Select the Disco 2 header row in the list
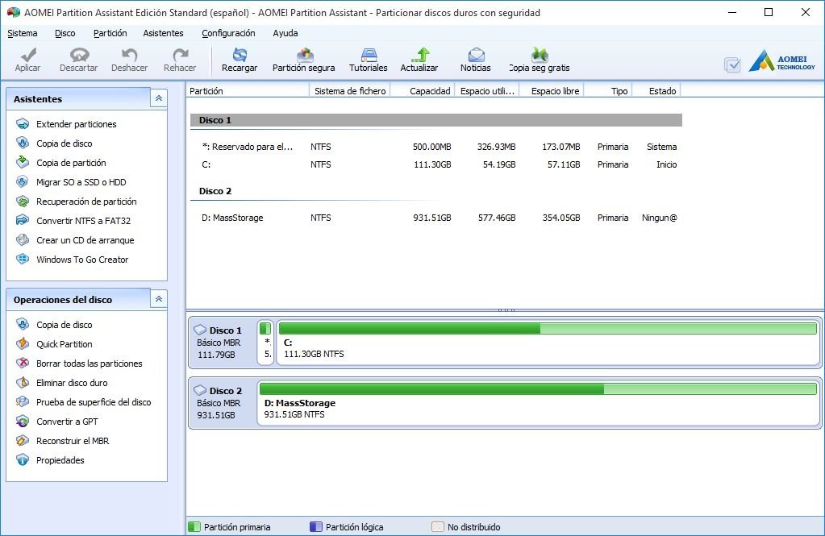This screenshot has width=825, height=536. point(436,191)
